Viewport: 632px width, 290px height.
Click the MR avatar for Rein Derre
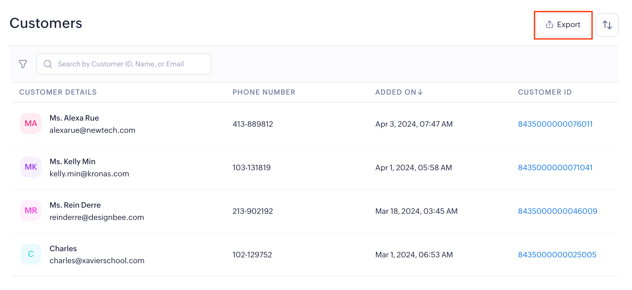31,211
